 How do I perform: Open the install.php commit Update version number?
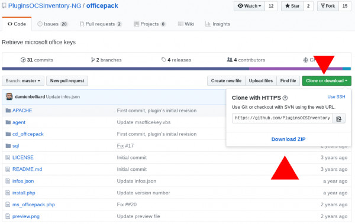[143, 193]
